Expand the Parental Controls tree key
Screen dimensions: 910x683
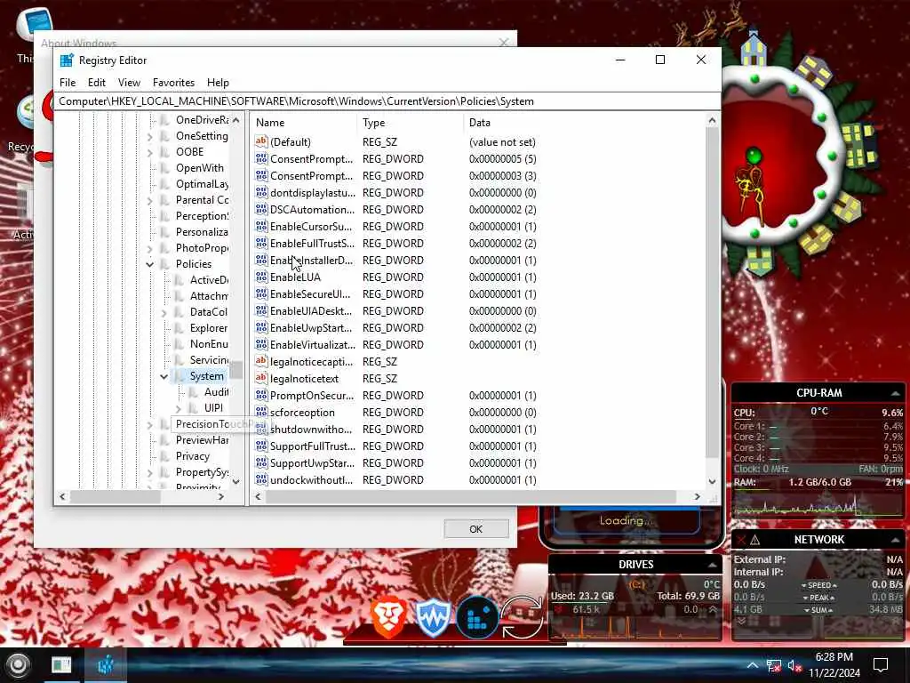[x=149, y=200]
